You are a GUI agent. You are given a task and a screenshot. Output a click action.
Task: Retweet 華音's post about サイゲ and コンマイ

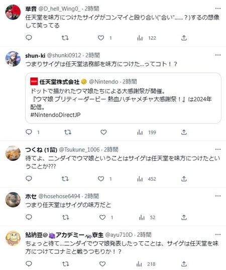click(65, 38)
